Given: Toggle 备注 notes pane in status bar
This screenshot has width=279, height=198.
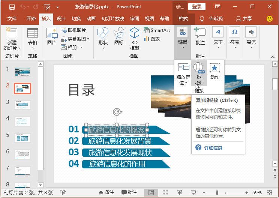Looking at the screenshot, I should 106,192.
